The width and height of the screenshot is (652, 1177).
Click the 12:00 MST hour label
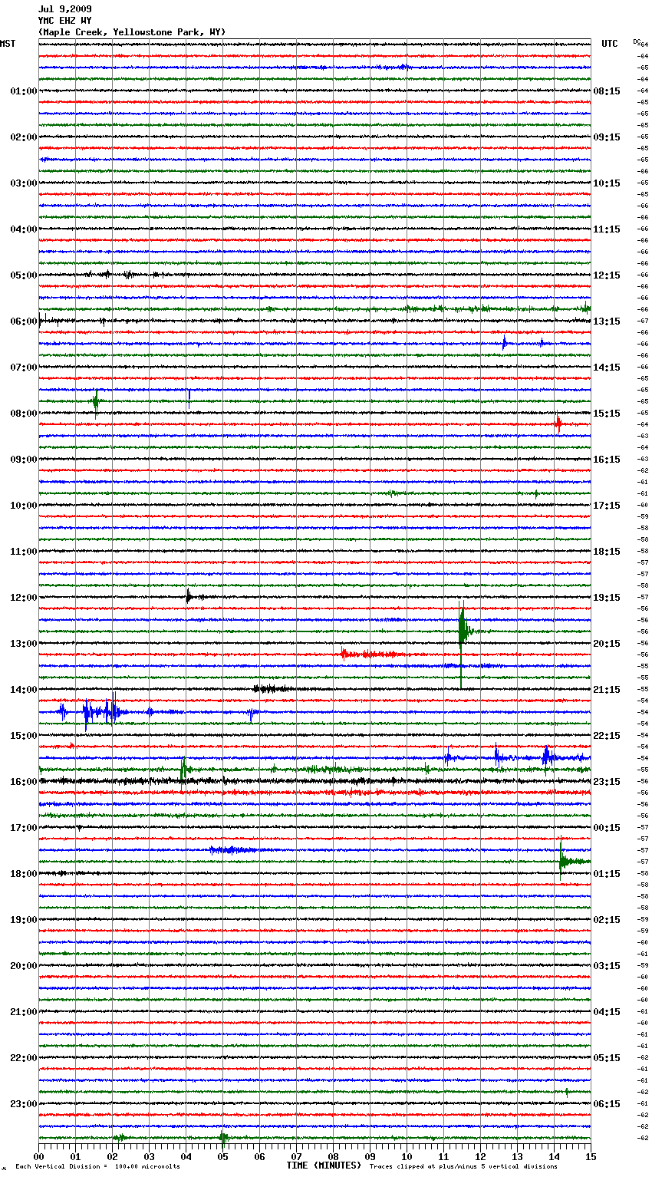24,598
